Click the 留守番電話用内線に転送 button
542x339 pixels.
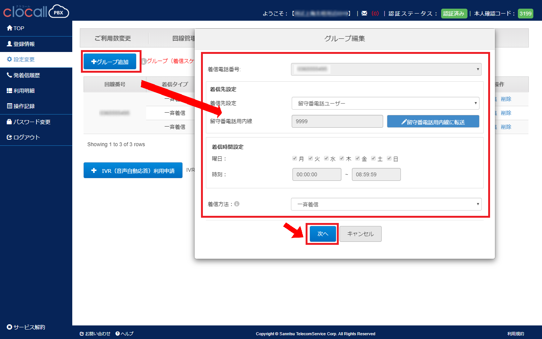coord(433,122)
